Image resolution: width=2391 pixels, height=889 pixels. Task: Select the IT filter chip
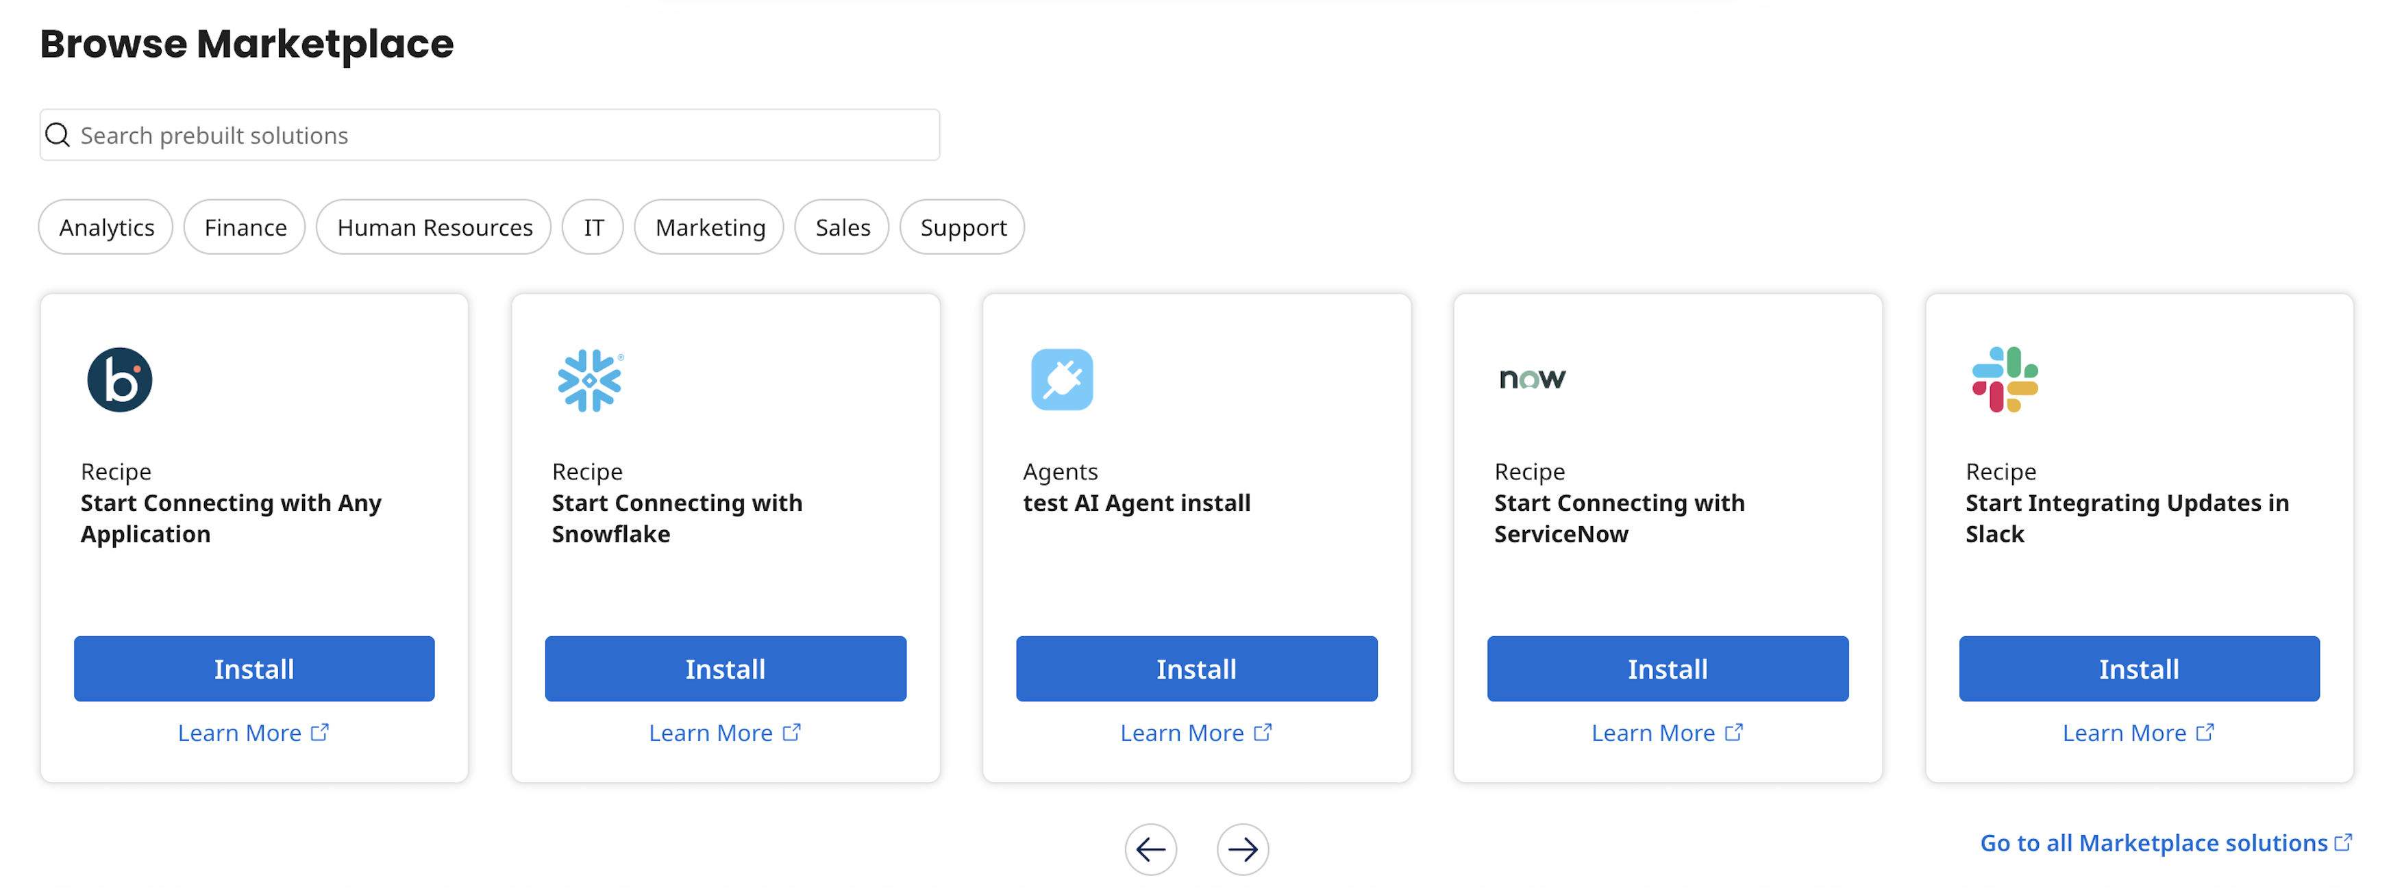coord(593,227)
